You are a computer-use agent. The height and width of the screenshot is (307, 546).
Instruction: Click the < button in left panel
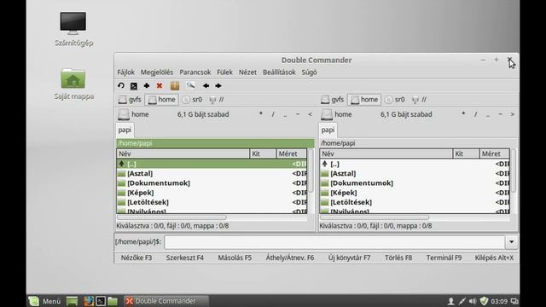point(310,114)
